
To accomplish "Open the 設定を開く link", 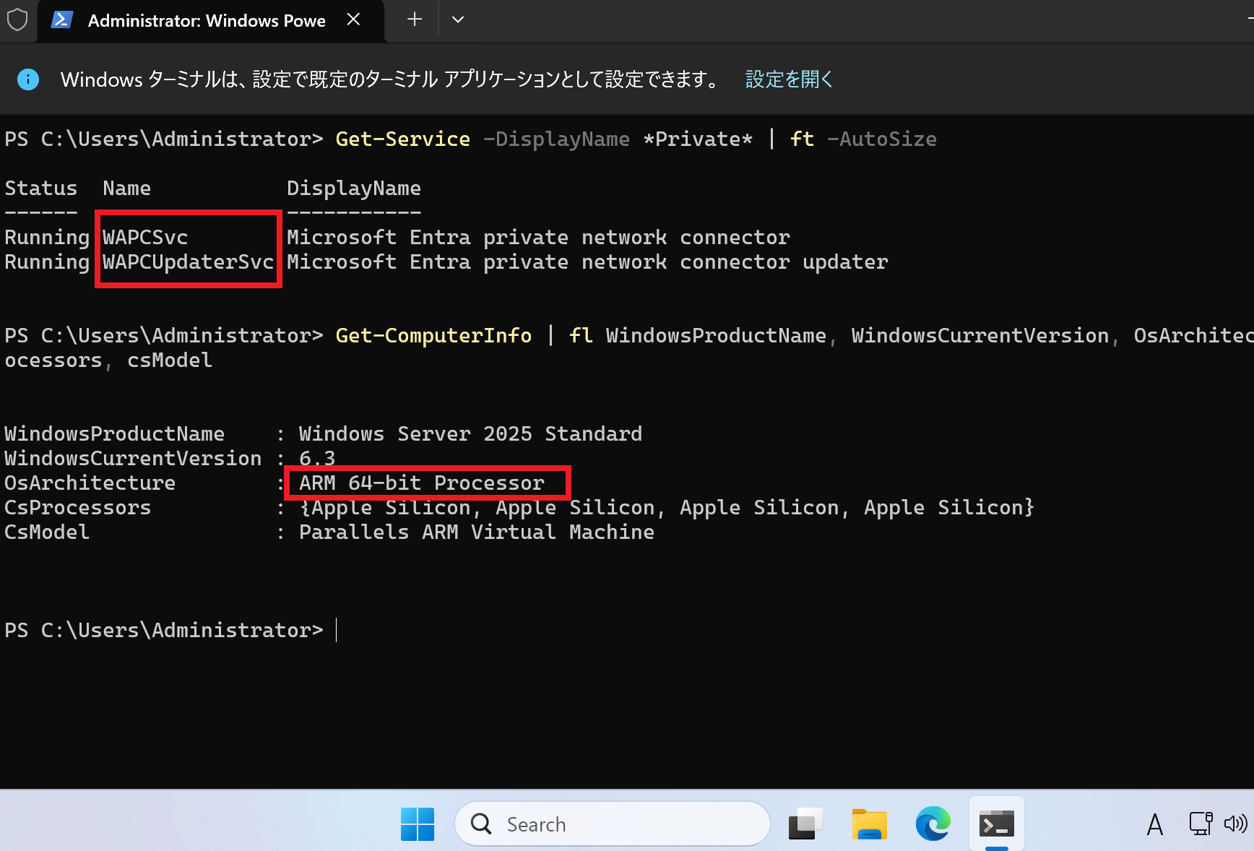I will (x=789, y=79).
